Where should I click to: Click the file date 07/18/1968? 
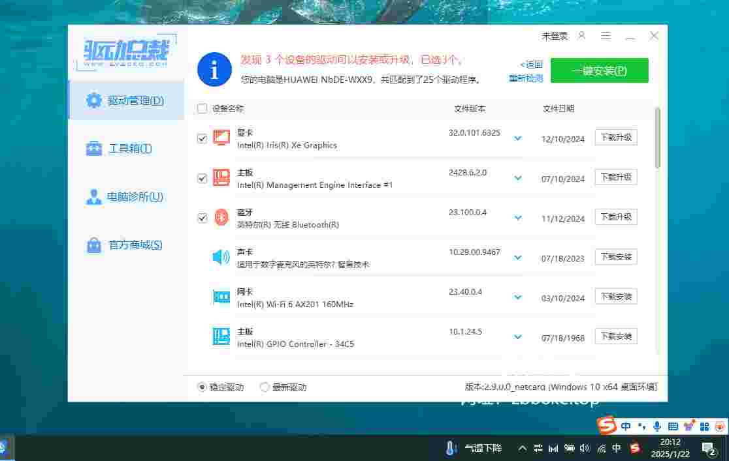(563, 338)
